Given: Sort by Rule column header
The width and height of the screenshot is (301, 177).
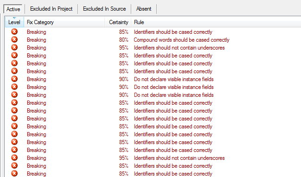Looking at the screenshot, I should click(216, 22).
